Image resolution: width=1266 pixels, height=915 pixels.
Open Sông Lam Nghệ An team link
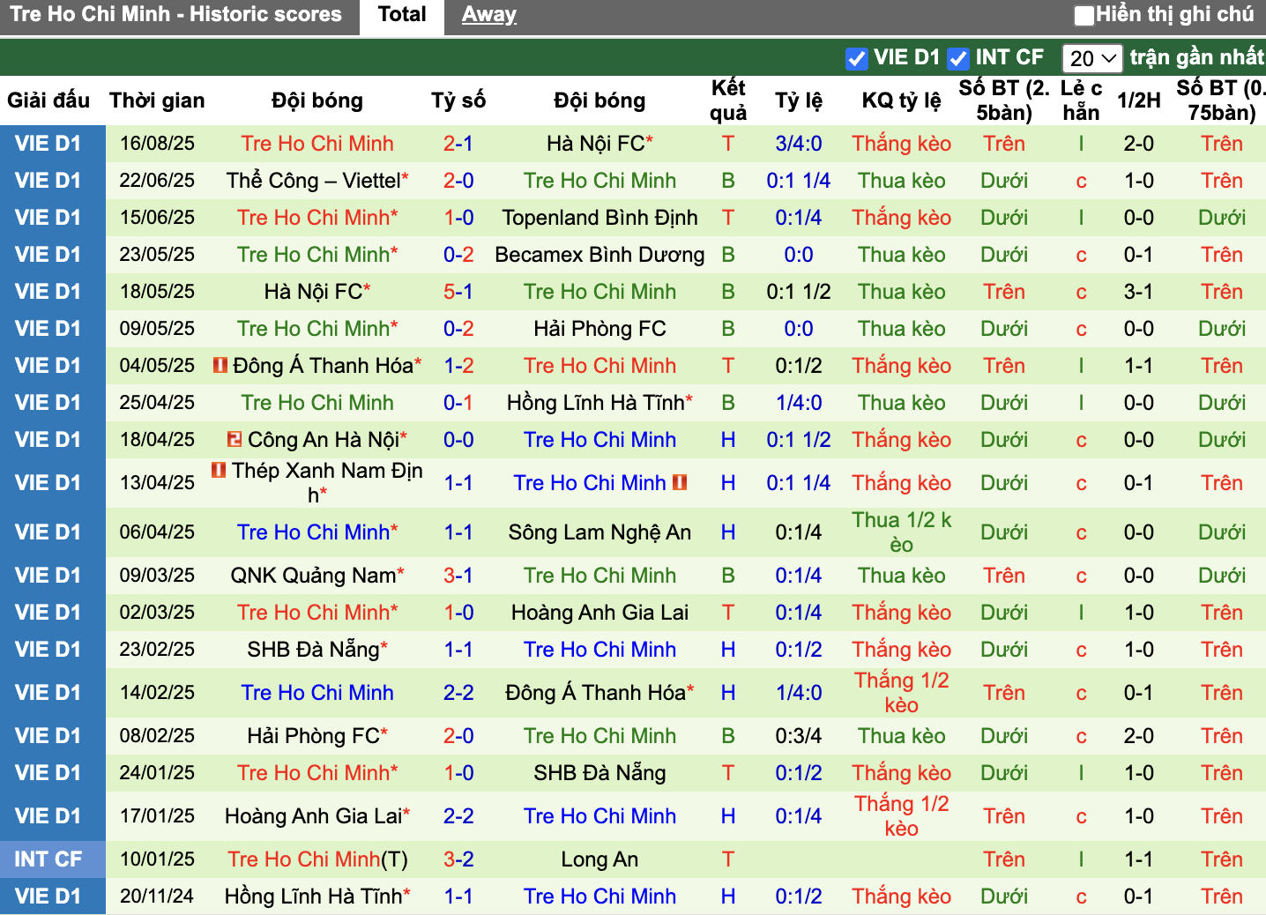click(599, 532)
